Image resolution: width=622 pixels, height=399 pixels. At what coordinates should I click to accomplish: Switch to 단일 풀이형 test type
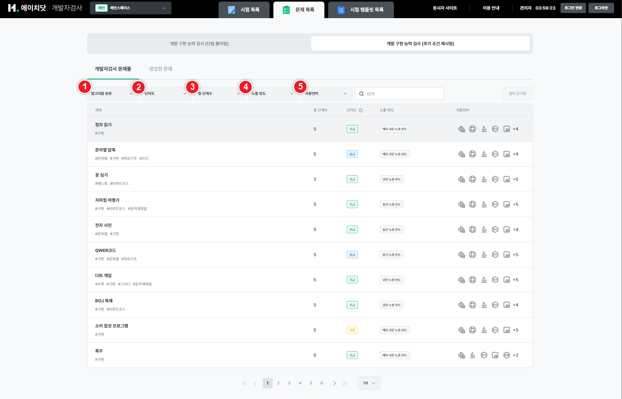(x=199, y=44)
